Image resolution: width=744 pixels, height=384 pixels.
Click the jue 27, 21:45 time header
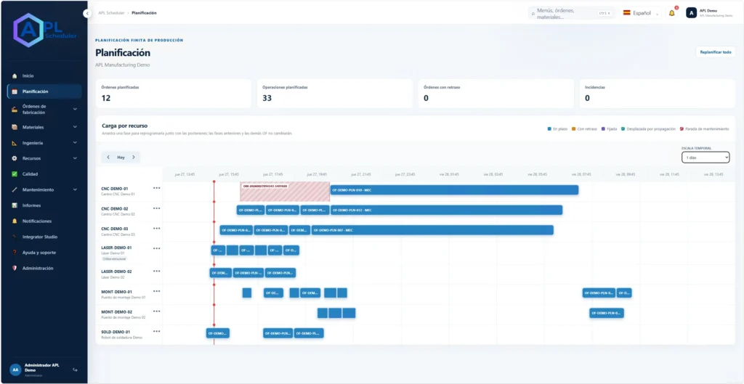(360, 174)
